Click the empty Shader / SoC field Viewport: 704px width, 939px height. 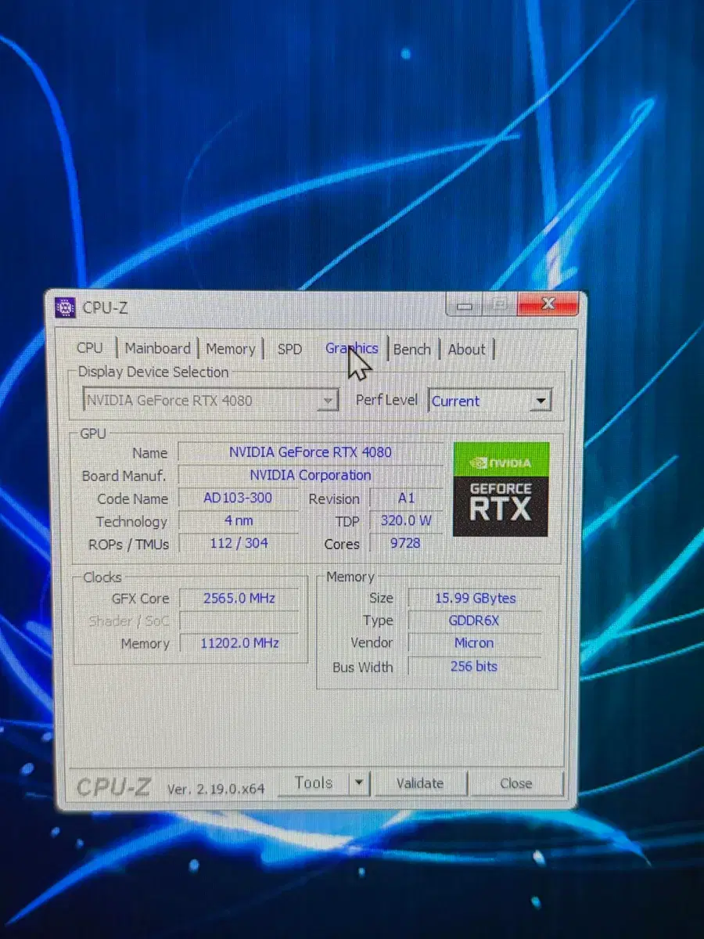tap(239, 621)
